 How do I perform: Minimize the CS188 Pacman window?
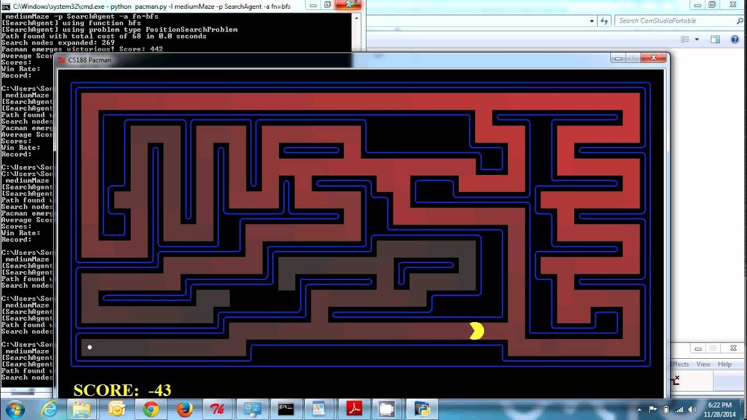(618, 58)
